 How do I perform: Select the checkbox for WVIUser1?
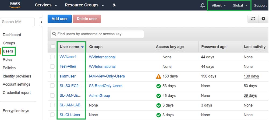click(52, 57)
